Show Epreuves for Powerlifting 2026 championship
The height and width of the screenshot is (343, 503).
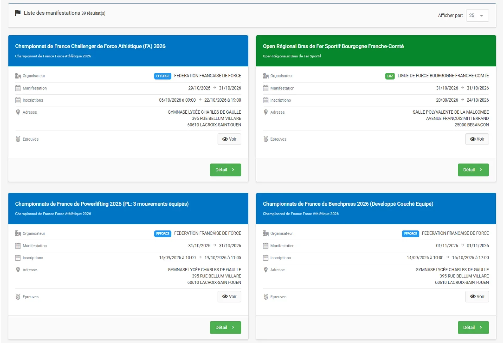click(229, 296)
